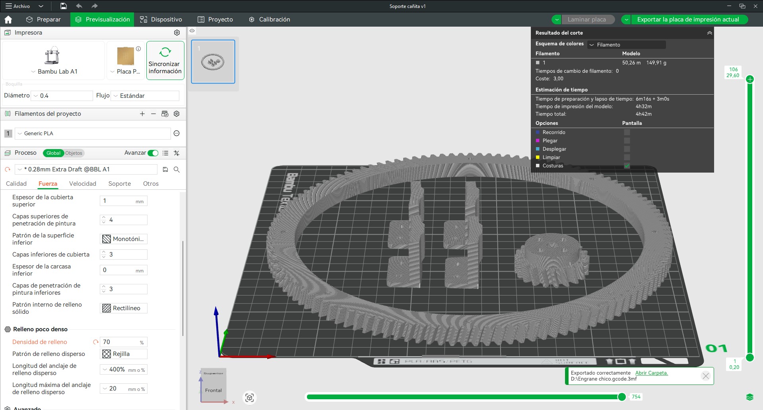Open the Generic PLA filament dropdown

pyautogui.click(x=93, y=134)
